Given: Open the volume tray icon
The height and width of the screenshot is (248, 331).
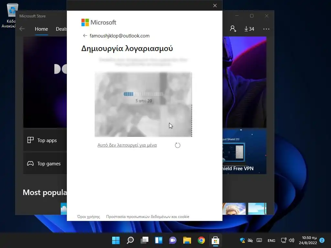Looking at the screenshot, I should [292, 240].
